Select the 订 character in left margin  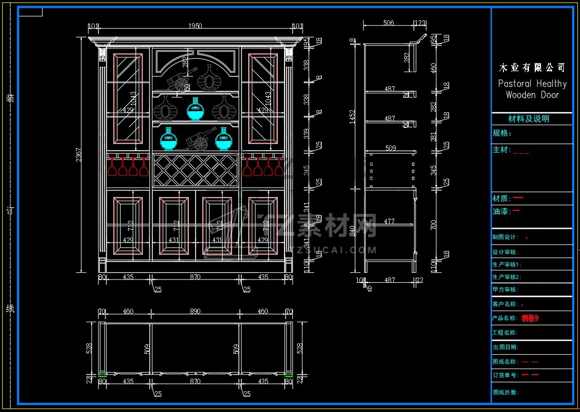click(x=10, y=210)
